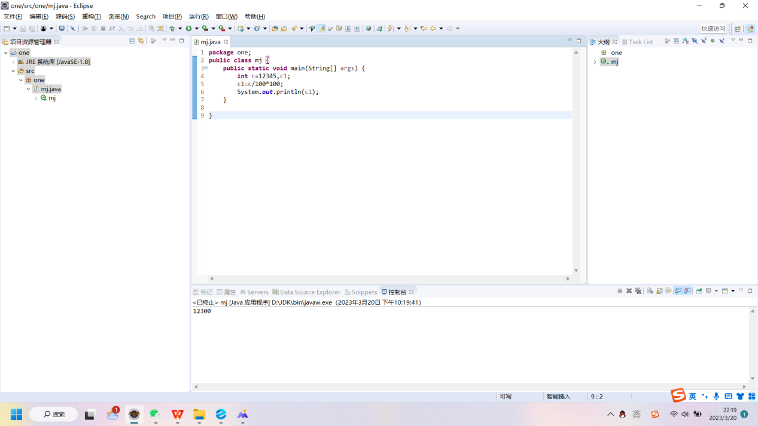Click the Toggle Mark Occurrences highlighter icon
Viewport: 758px width, 426px height.
(x=321, y=28)
